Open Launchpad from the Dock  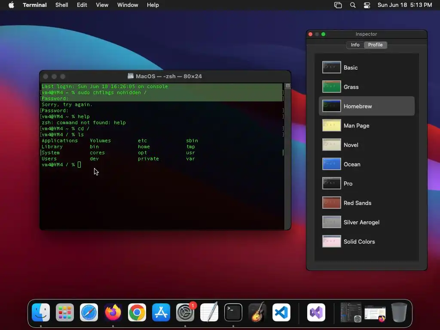click(65, 312)
